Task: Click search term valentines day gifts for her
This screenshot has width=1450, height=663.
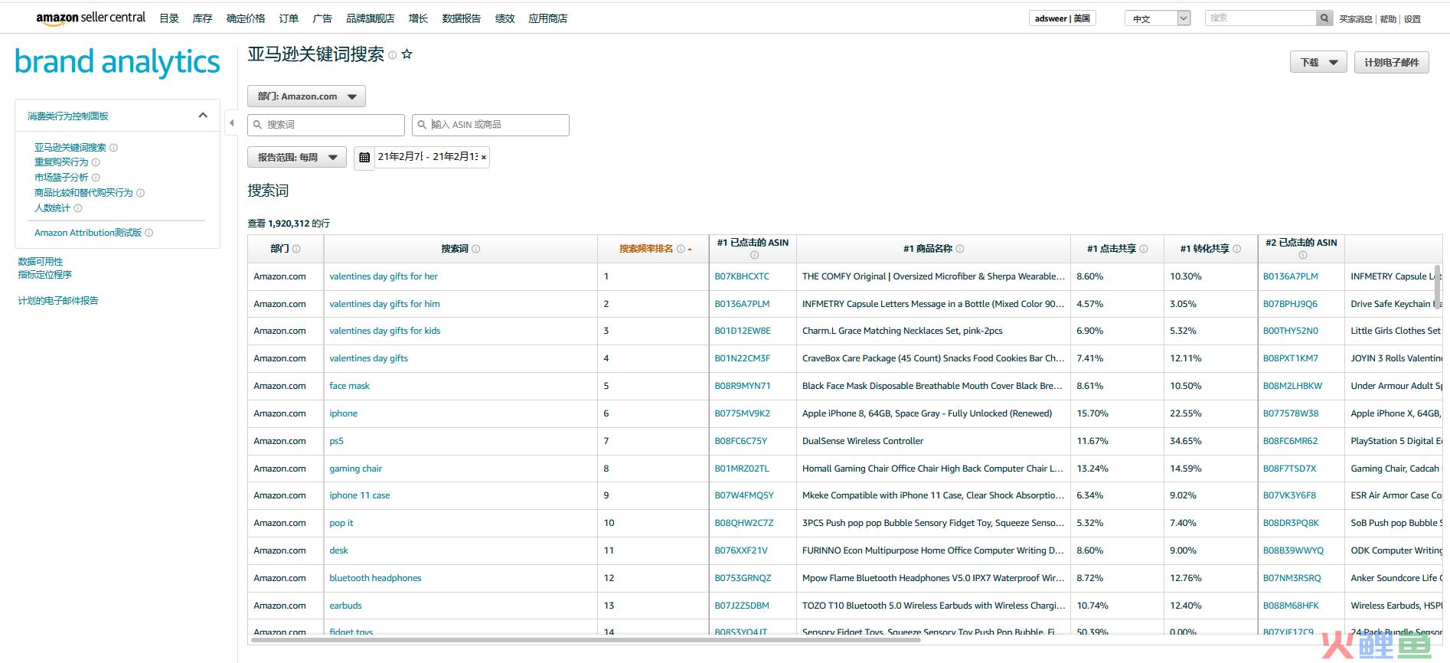Action: coord(384,276)
